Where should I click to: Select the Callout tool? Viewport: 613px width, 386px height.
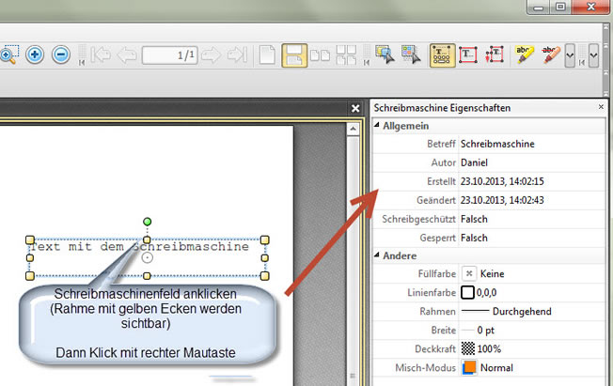pyautogui.click(x=495, y=54)
